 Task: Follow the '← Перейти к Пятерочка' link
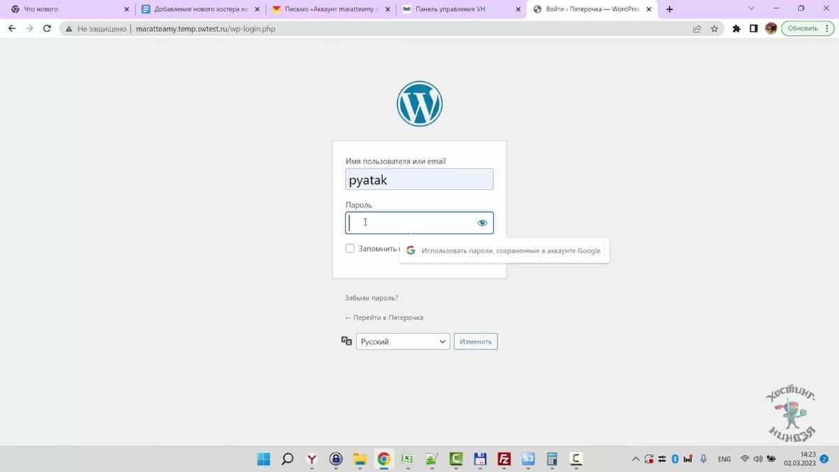(x=384, y=317)
